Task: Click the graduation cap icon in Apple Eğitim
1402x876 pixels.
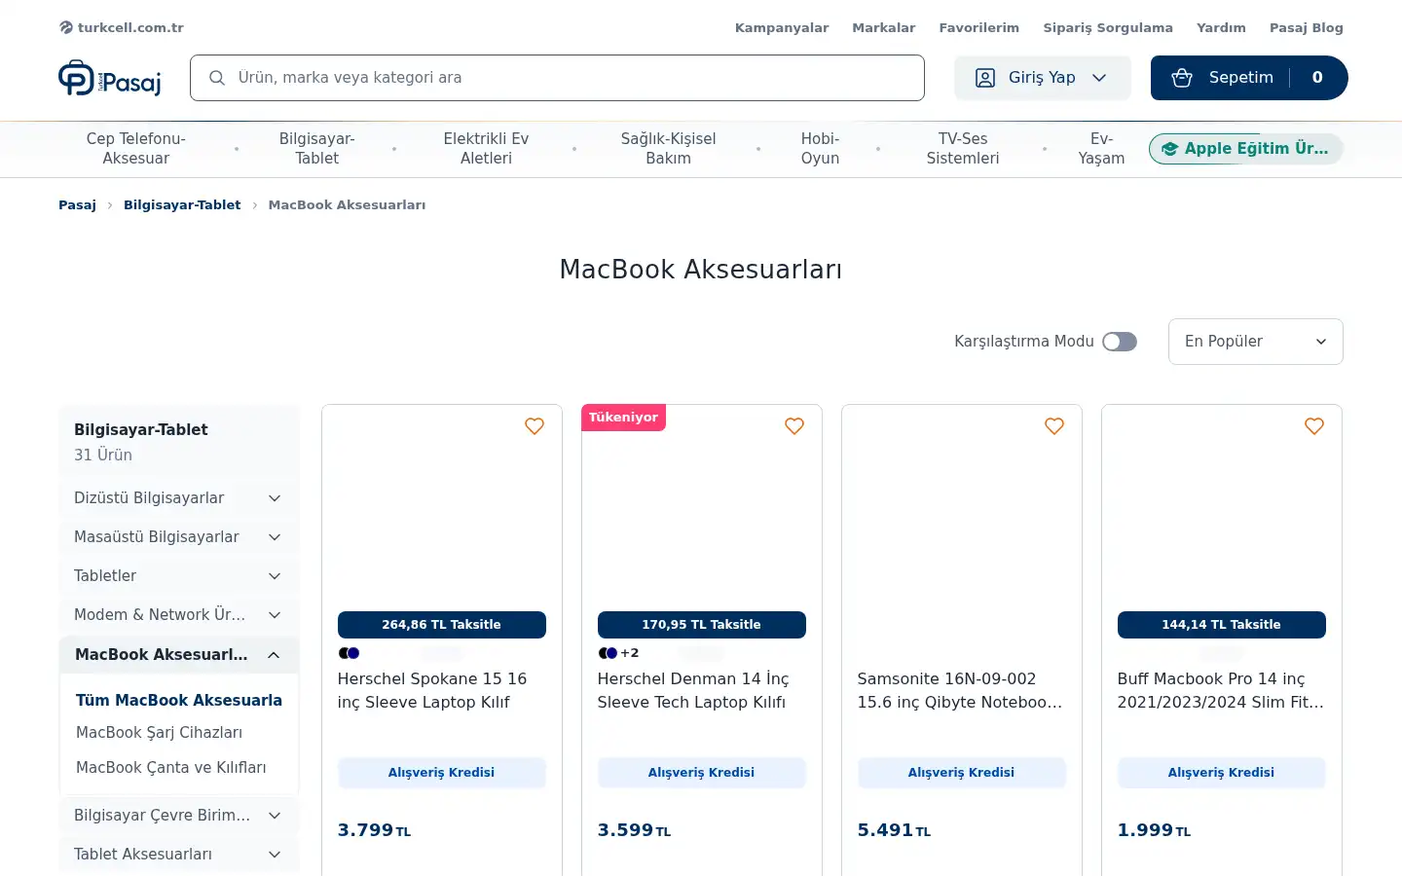Action: pos(1169,149)
